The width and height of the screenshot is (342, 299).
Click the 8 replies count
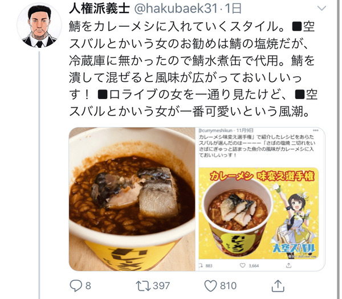click(x=88, y=286)
